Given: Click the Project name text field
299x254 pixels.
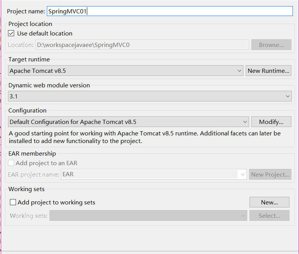Looking at the screenshot, I should tap(170, 11).
